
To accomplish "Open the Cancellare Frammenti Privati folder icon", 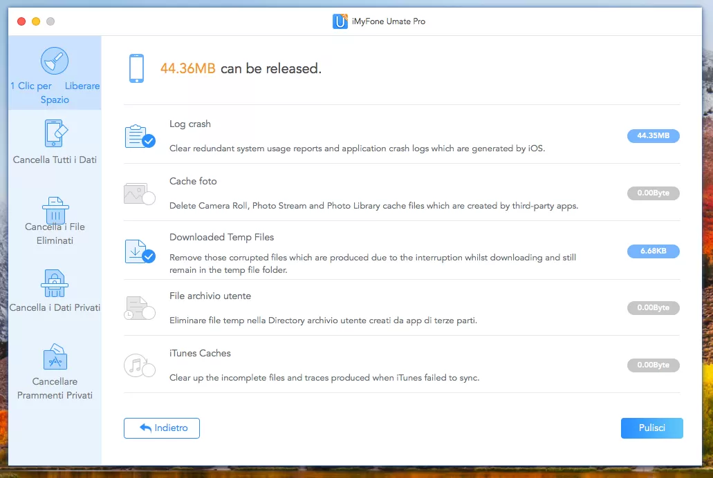I will click(x=55, y=358).
